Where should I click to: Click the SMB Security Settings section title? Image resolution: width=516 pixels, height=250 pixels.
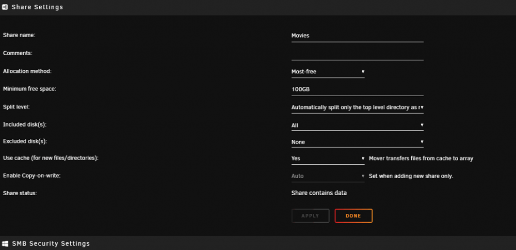[51, 244]
